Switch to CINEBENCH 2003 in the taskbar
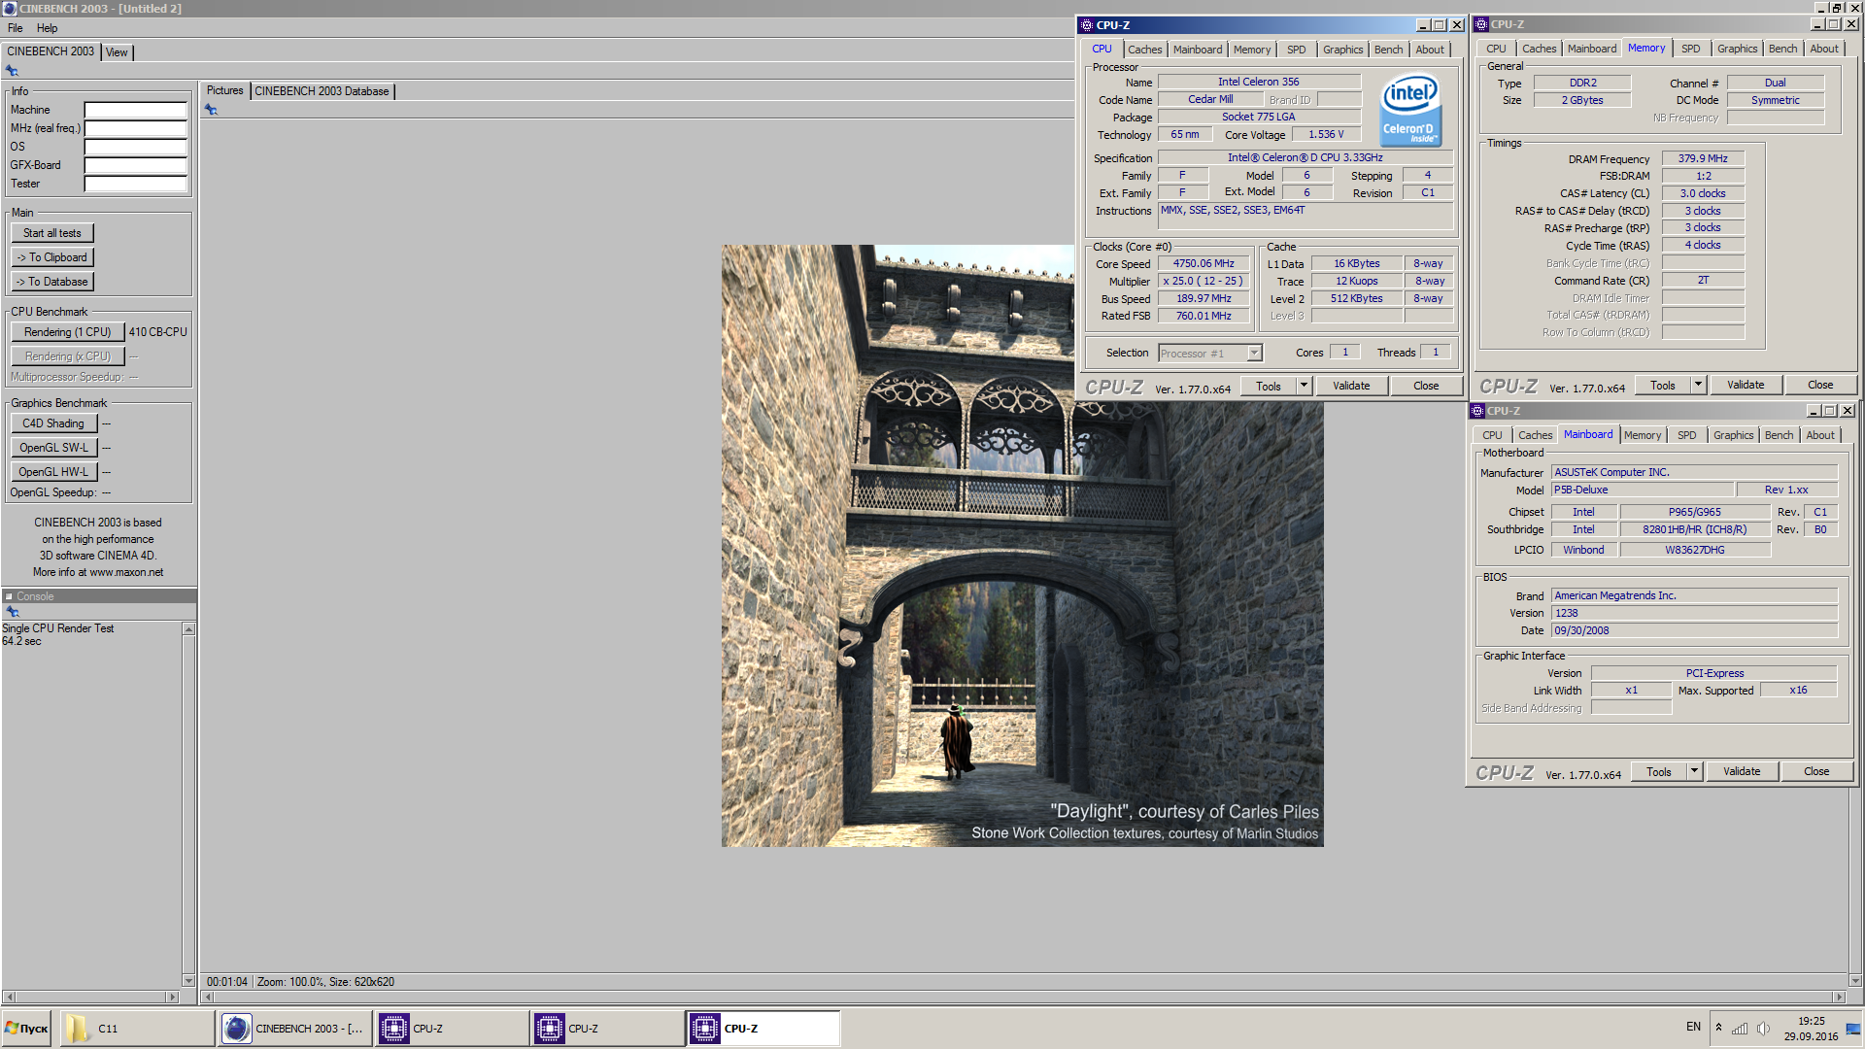 (x=295, y=1029)
